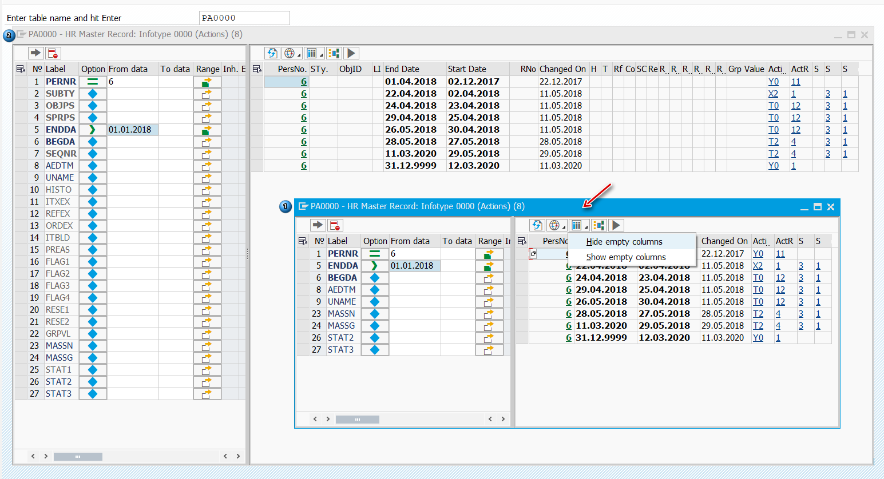The height and width of the screenshot is (479, 884).
Task: Click the arrow icon in front window selection toolbar
Action: (318, 225)
